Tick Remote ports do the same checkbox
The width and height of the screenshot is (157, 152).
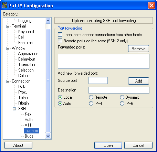60,41
